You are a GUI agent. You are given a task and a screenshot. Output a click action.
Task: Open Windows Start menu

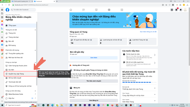(x=2, y=105)
